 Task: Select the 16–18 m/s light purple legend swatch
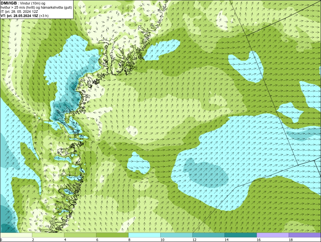[x=273, y=235]
